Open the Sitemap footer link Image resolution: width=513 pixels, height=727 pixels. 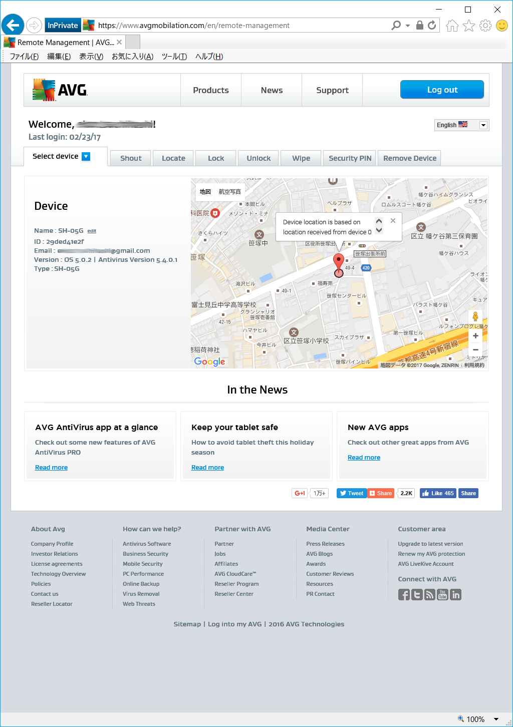click(x=187, y=624)
